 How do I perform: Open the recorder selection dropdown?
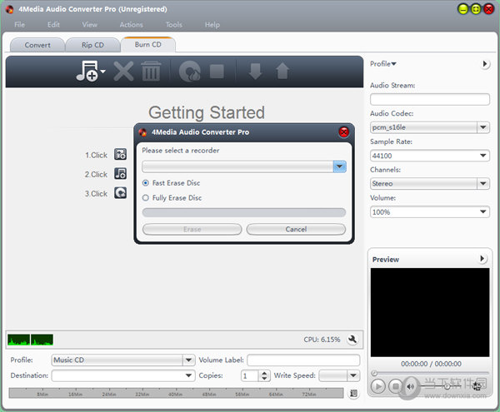339,166
